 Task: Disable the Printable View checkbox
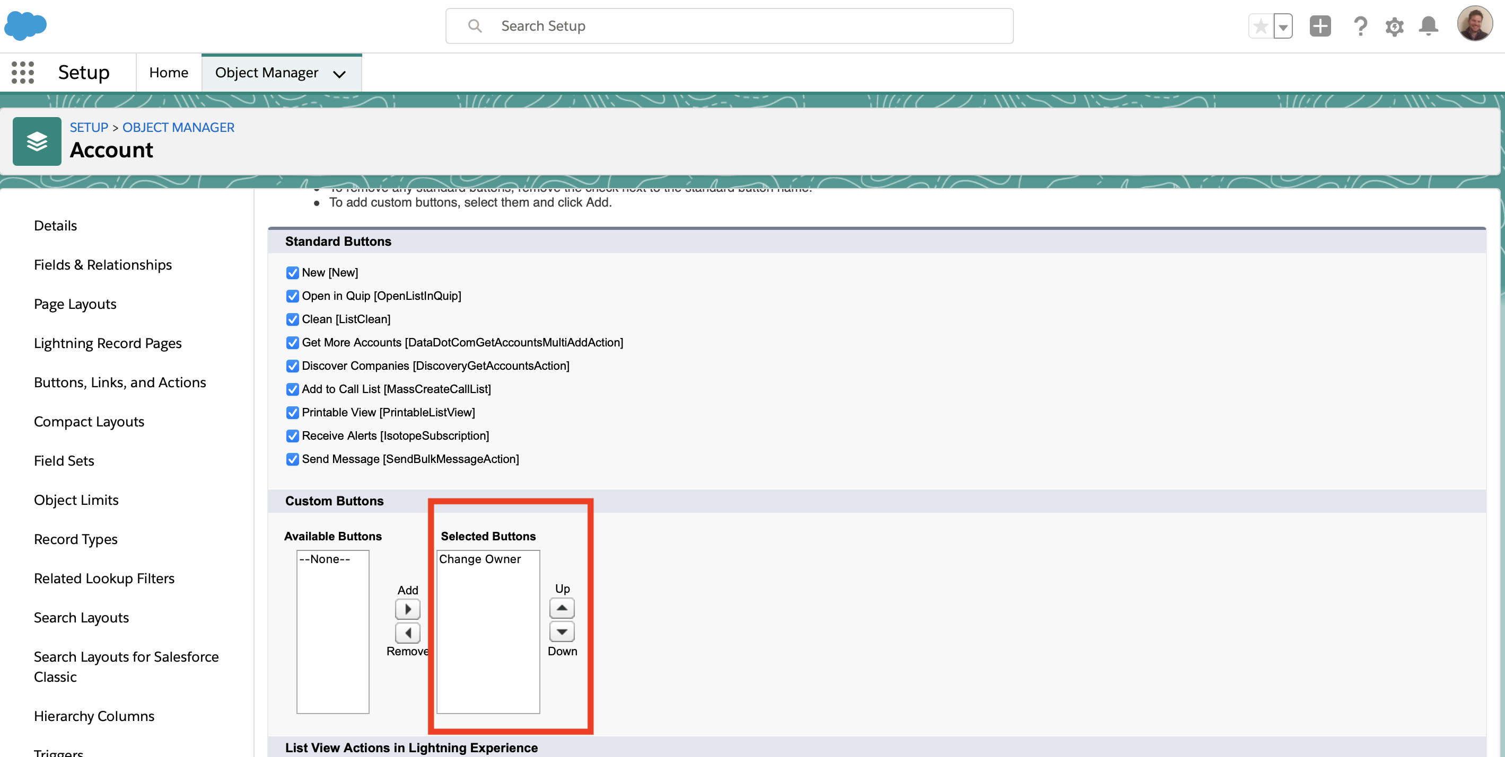click(x=293, y=413)
